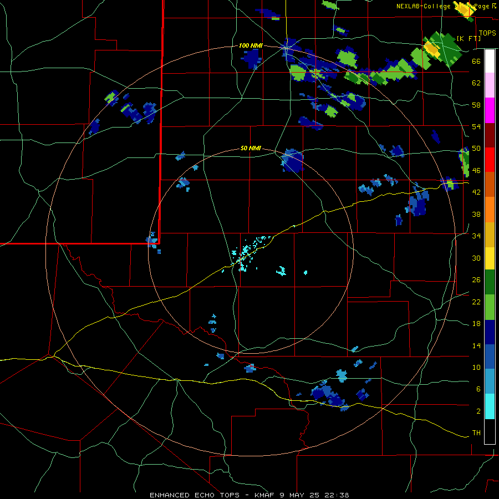The height and width of the screenshot is (499, 499).
Task: Click the "[K FT]" units label
Action: pyautogui.click(x=469, y=38)
